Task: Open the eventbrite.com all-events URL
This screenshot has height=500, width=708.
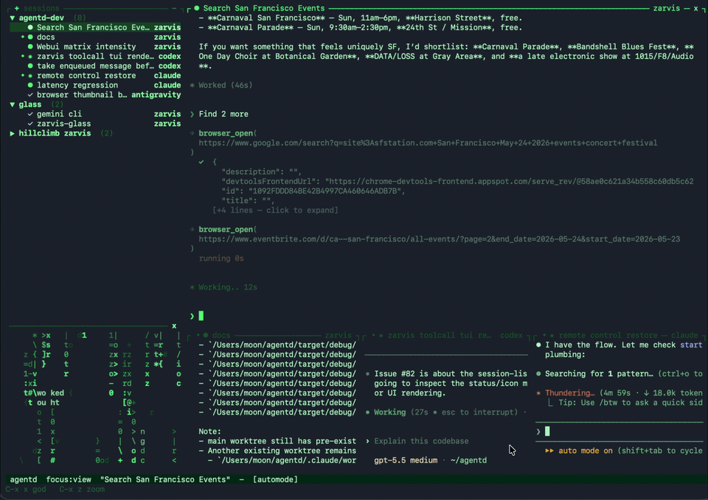Action: tap(440, 239)
